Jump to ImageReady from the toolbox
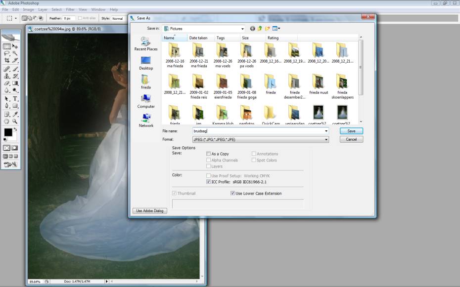This screenshot has width=460, height=287. (x=11, y=164)
